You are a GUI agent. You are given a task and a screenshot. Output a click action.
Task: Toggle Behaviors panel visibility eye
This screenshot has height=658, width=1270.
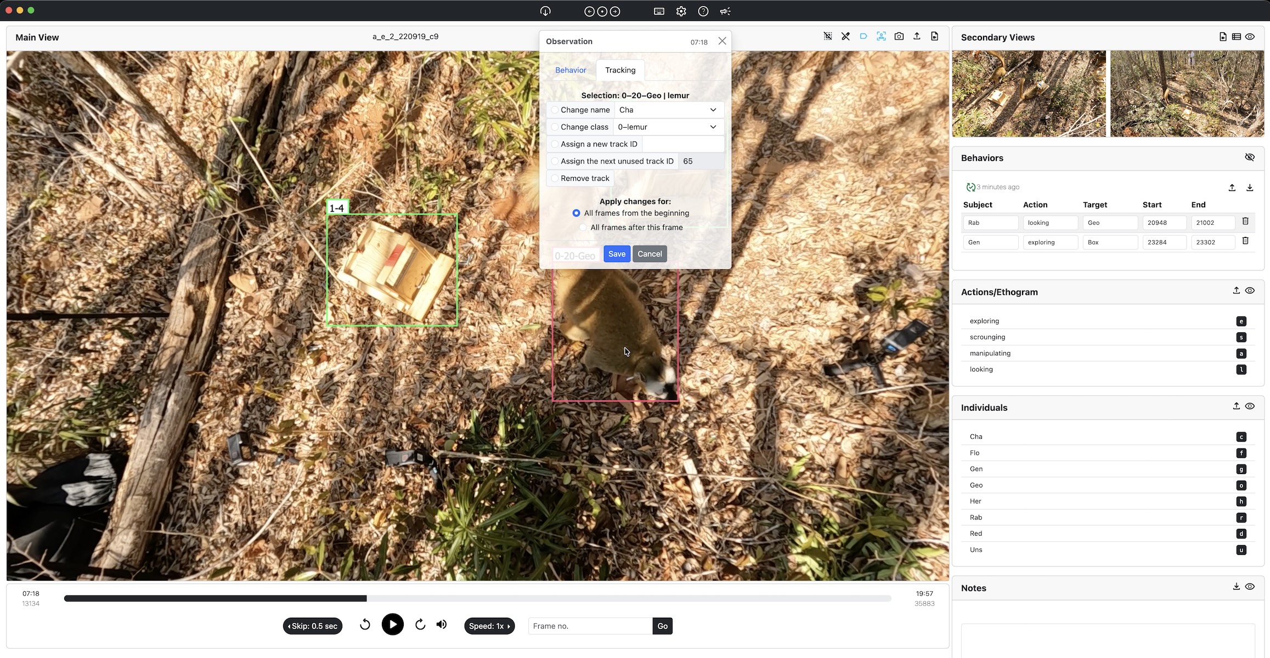coord(1249,157)
